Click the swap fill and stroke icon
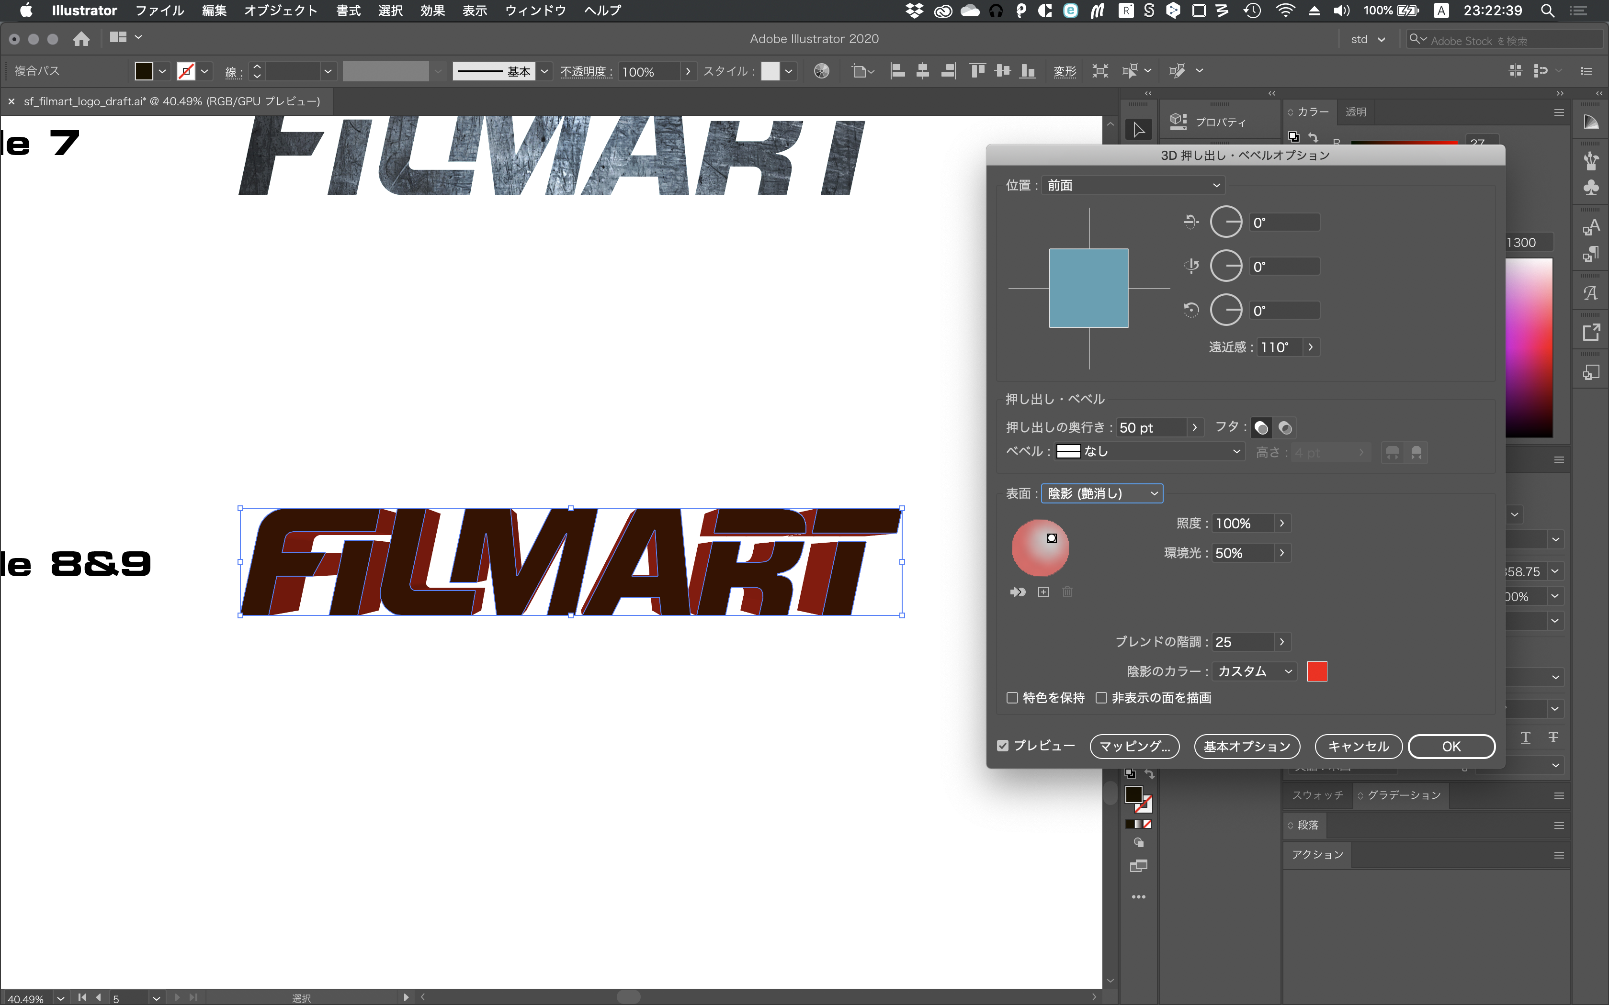Viewport: 1609px width, 1005px height. [x=1150, y=775]
